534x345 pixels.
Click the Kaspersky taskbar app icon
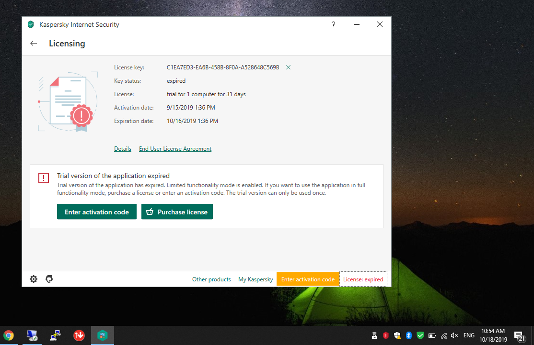[x=103, y=335]
